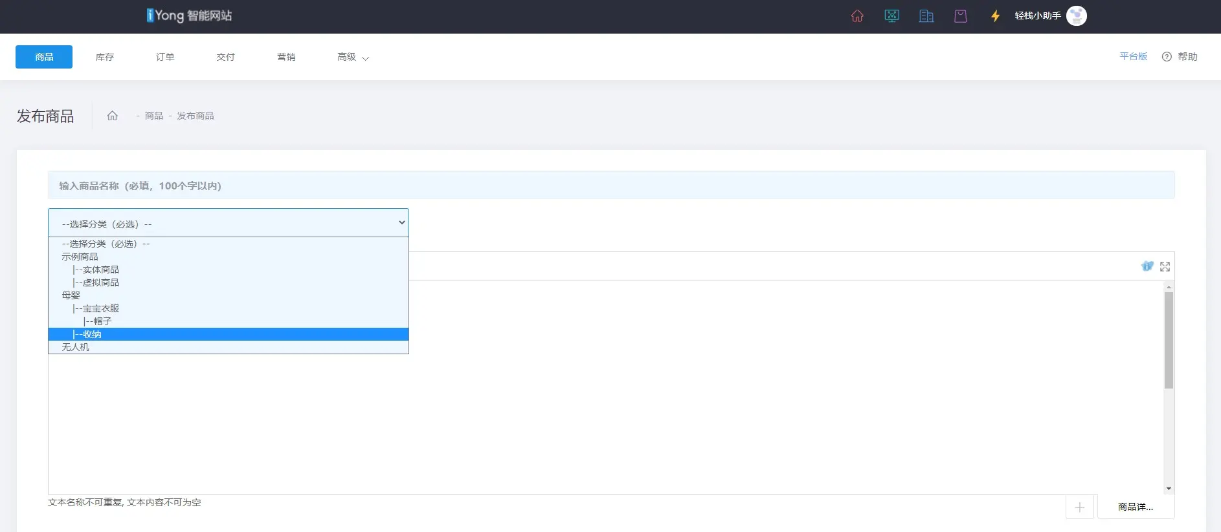Screen dimensions: 1221x532
Task: Switch to the 库存 tab
Action: (104, 57)
